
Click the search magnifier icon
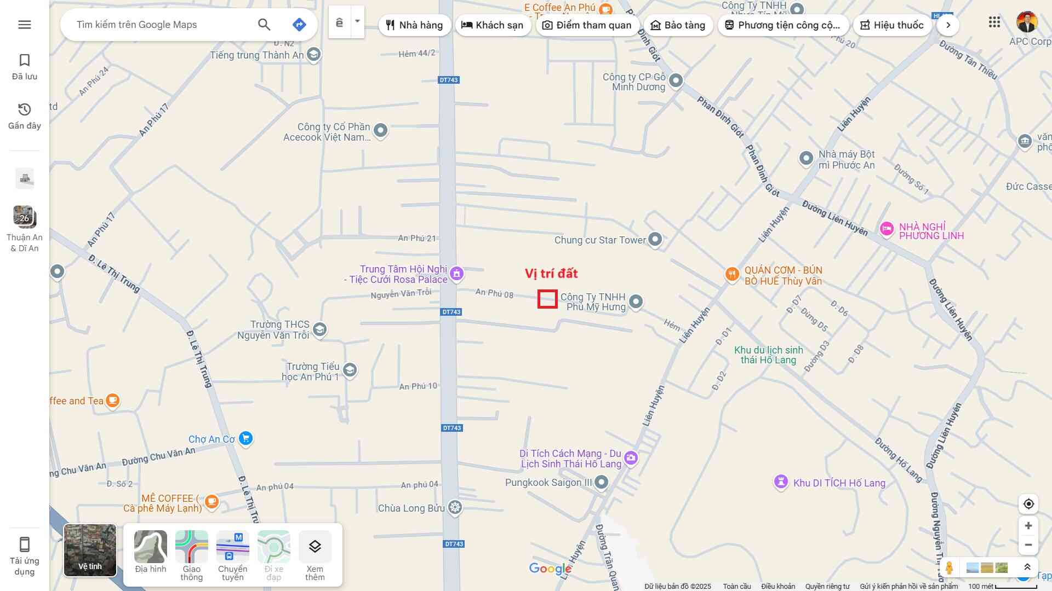click(x=264, y=25)
